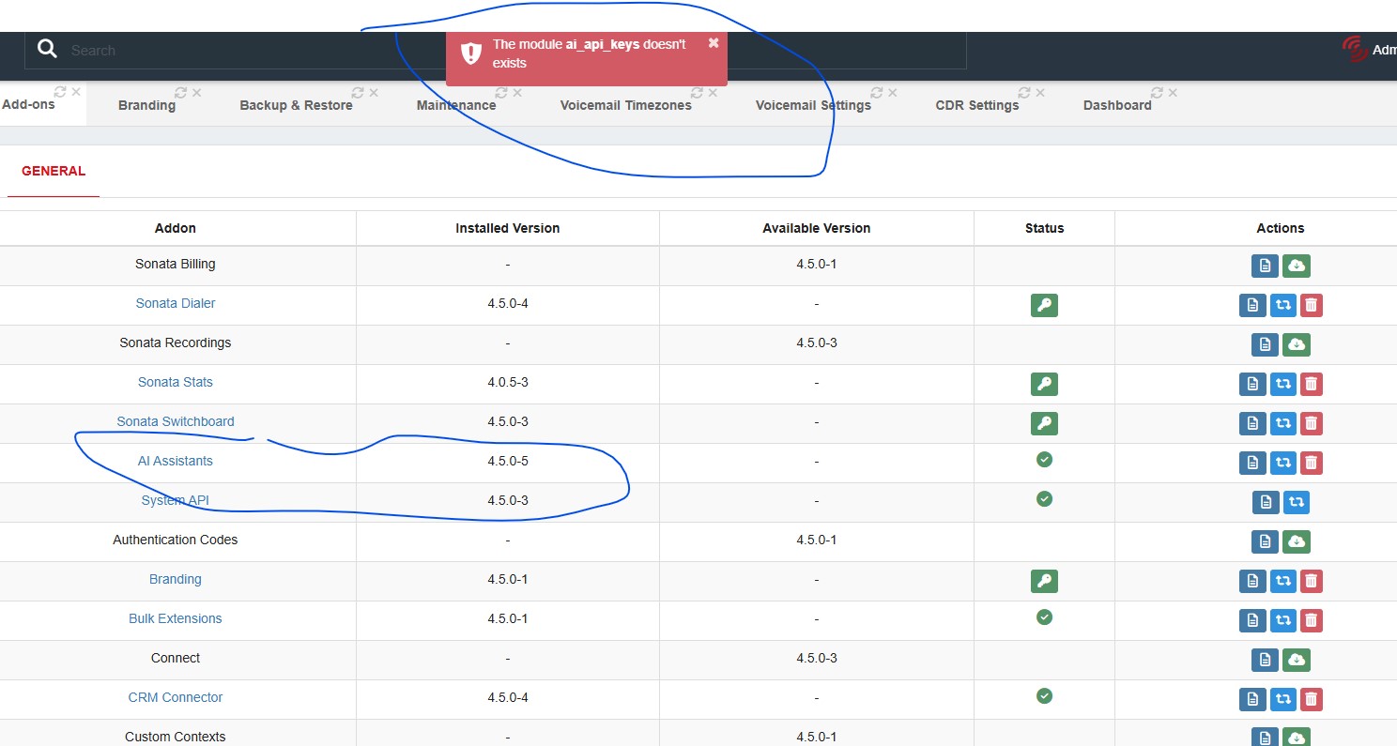
Task: Dismiss the ai_api_keys error notification
Action: [714, 43]
